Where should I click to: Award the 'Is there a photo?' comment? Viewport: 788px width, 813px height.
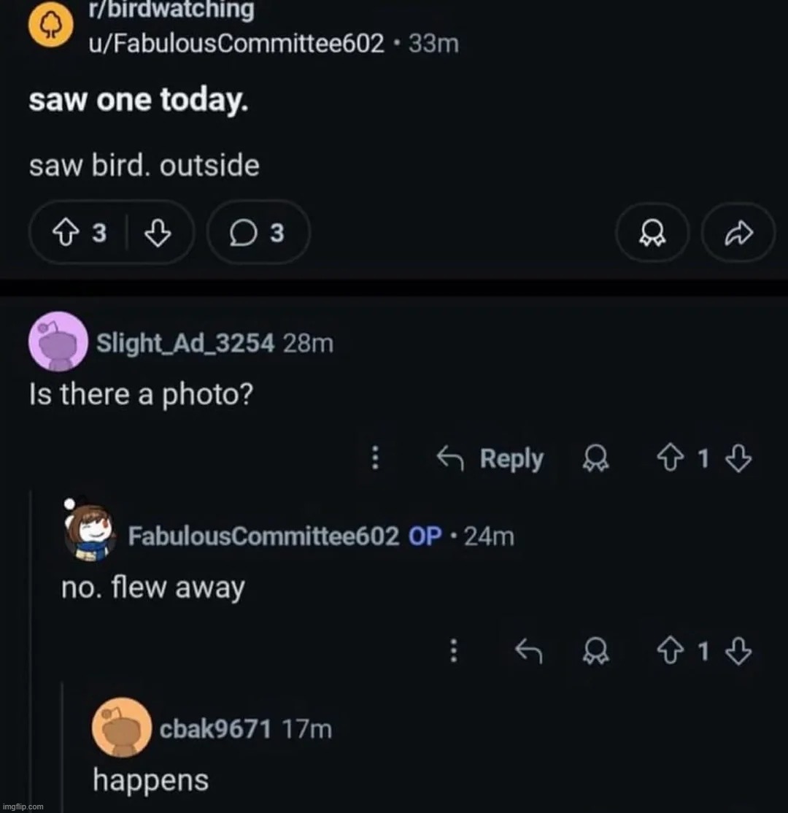(x=592, y=458)
